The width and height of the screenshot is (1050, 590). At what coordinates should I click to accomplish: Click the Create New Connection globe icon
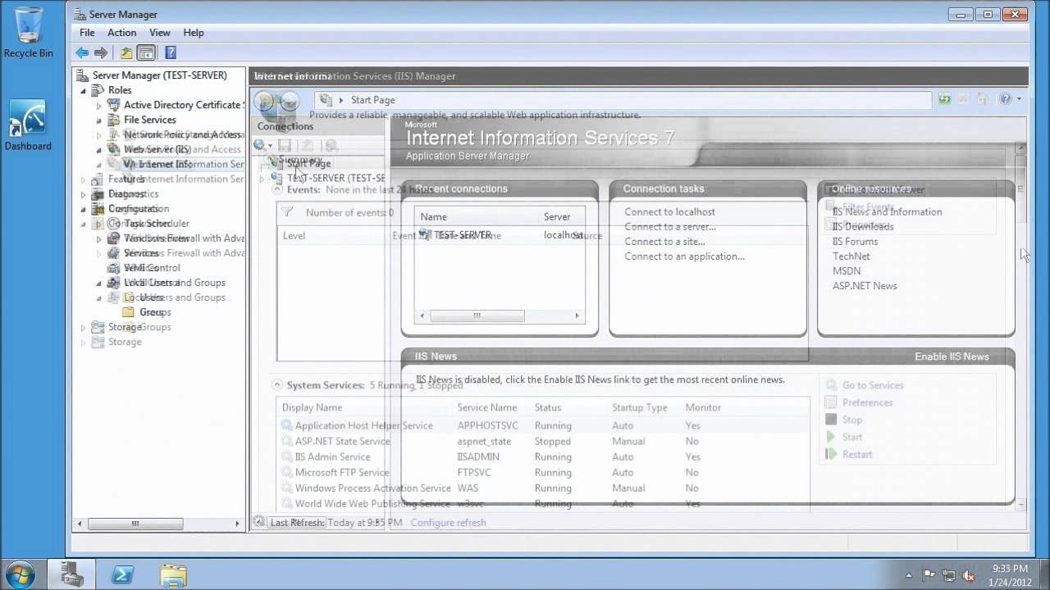(259, 145)
